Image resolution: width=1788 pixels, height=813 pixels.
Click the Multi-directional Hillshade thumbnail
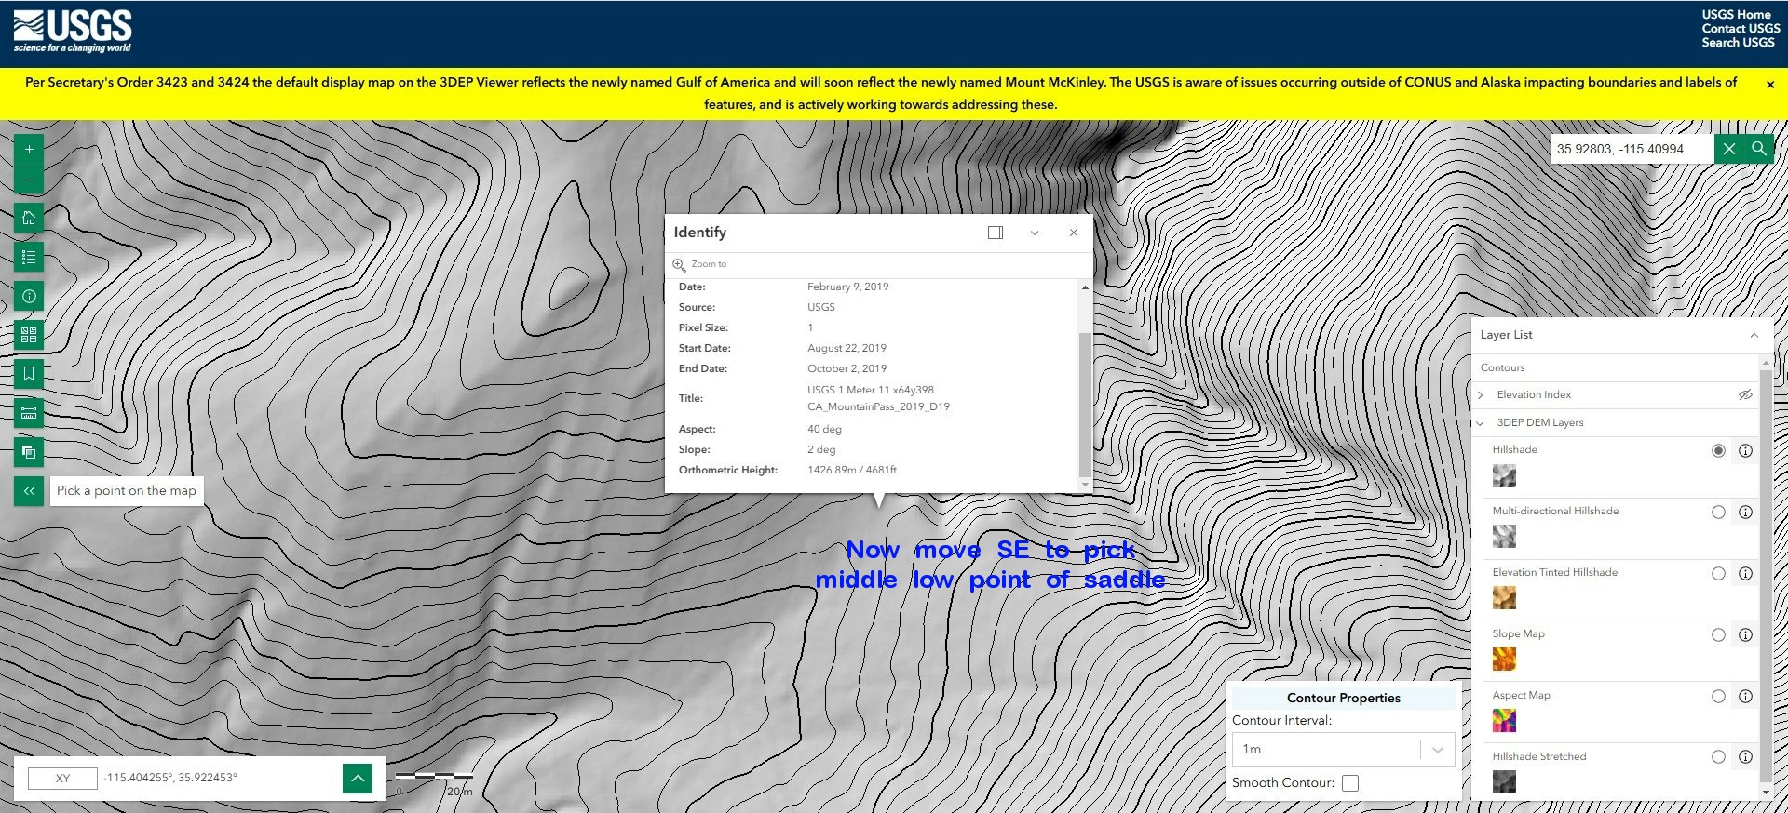coord(1504,537)
